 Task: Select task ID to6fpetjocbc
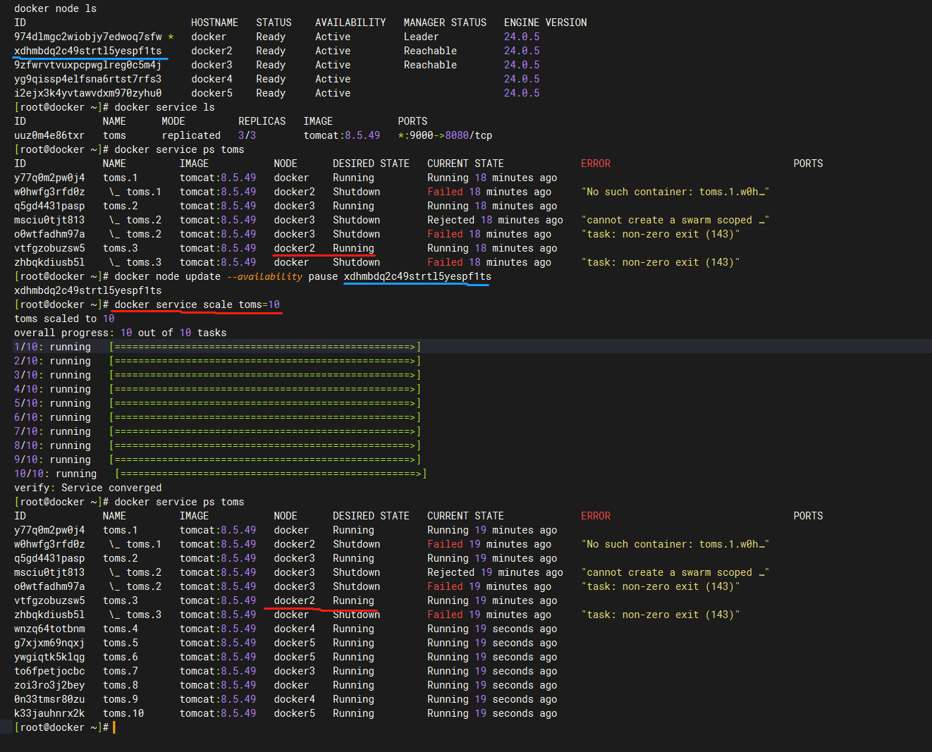tap(49, 671)
